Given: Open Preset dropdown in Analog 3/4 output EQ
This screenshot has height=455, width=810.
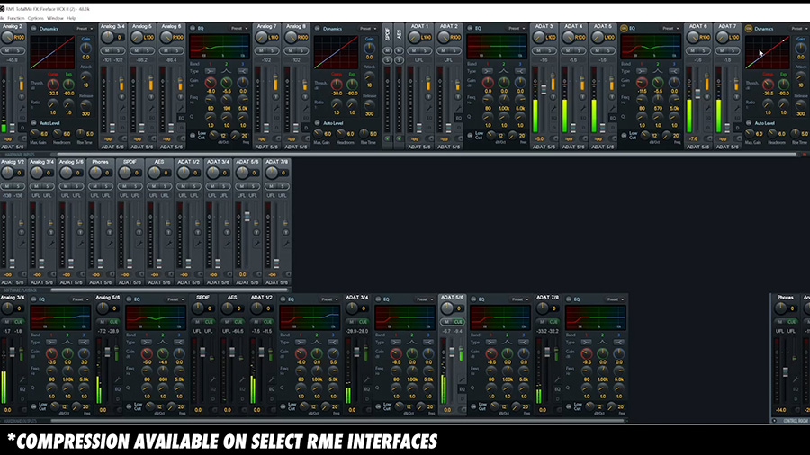Looking at the screenshot, I should (80, 299).
